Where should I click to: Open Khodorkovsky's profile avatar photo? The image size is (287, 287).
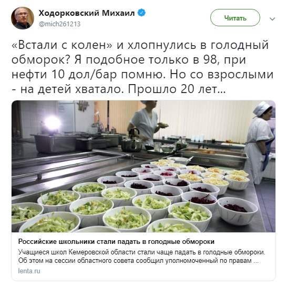point(23,18)
